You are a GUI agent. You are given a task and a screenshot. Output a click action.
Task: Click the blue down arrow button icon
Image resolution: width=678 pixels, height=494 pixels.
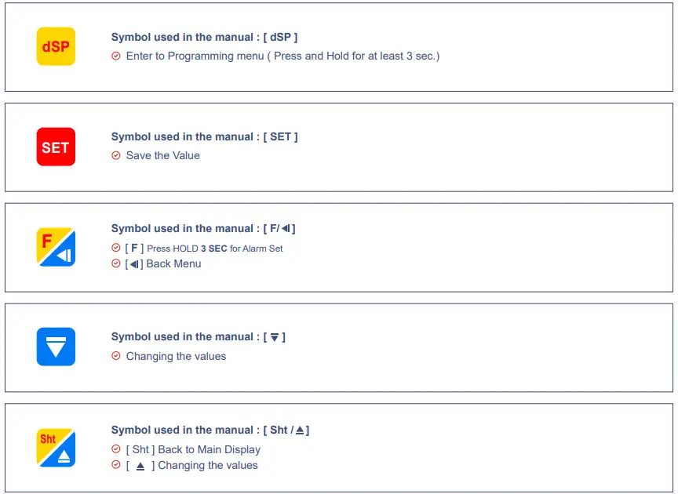pyautogui.click(x=56, y=347)
